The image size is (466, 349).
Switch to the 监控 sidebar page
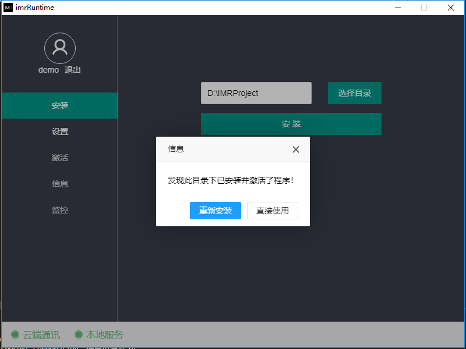60,210
